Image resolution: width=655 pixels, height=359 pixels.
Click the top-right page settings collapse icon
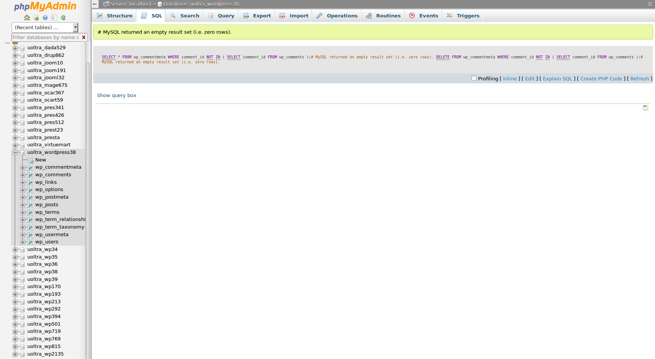[x=650, y=4]
